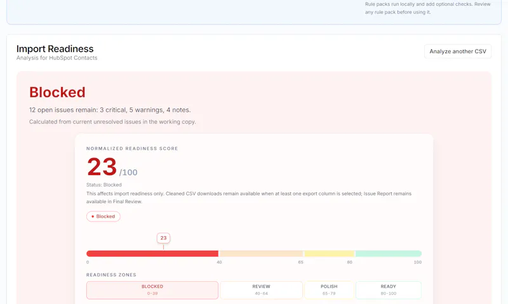The height and width of the screenshot is (304, 508).
Task: Click the 'Analysis for HubSpot Contacts' subtitle
Action: click(x=57, y=58)
